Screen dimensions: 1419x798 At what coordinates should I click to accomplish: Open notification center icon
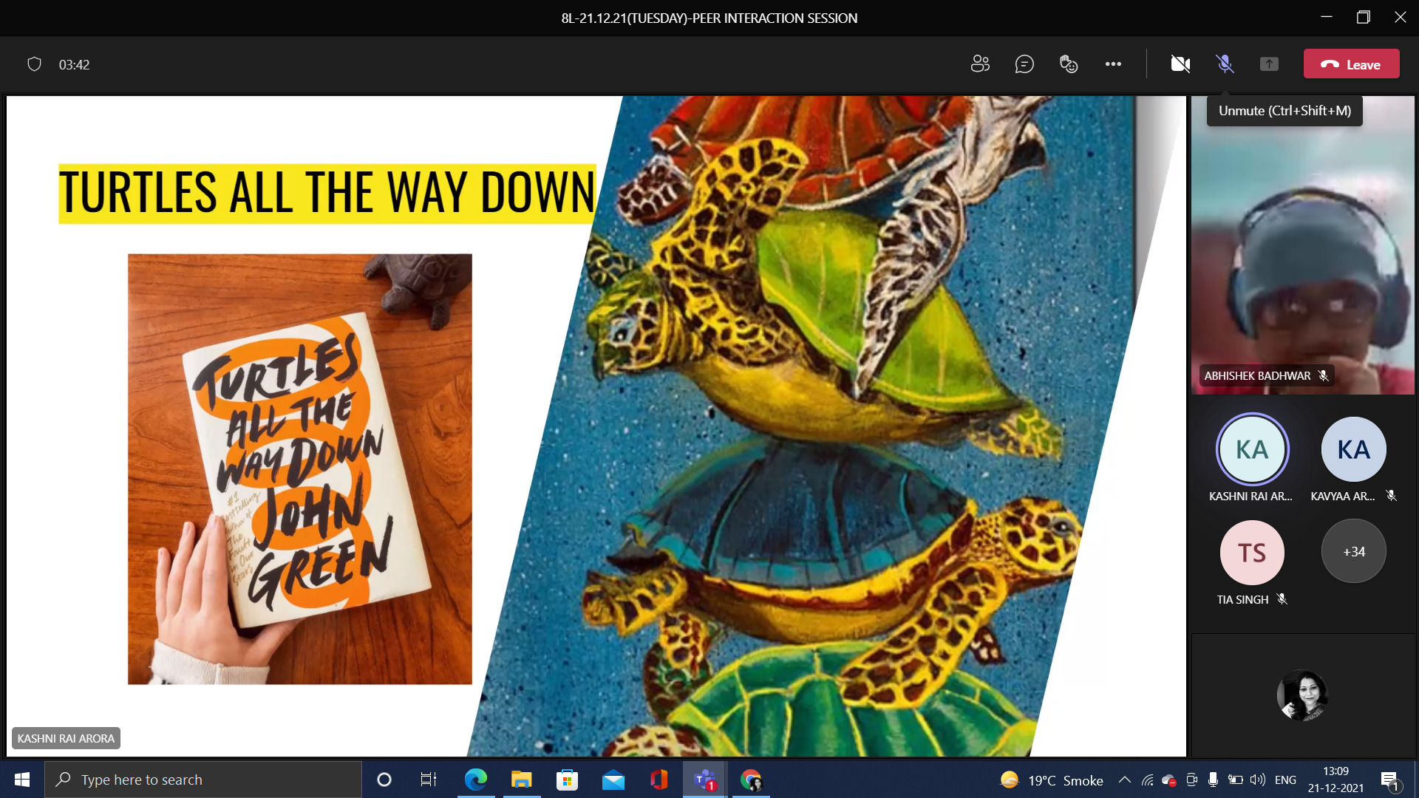click(x=1389, y=780)
